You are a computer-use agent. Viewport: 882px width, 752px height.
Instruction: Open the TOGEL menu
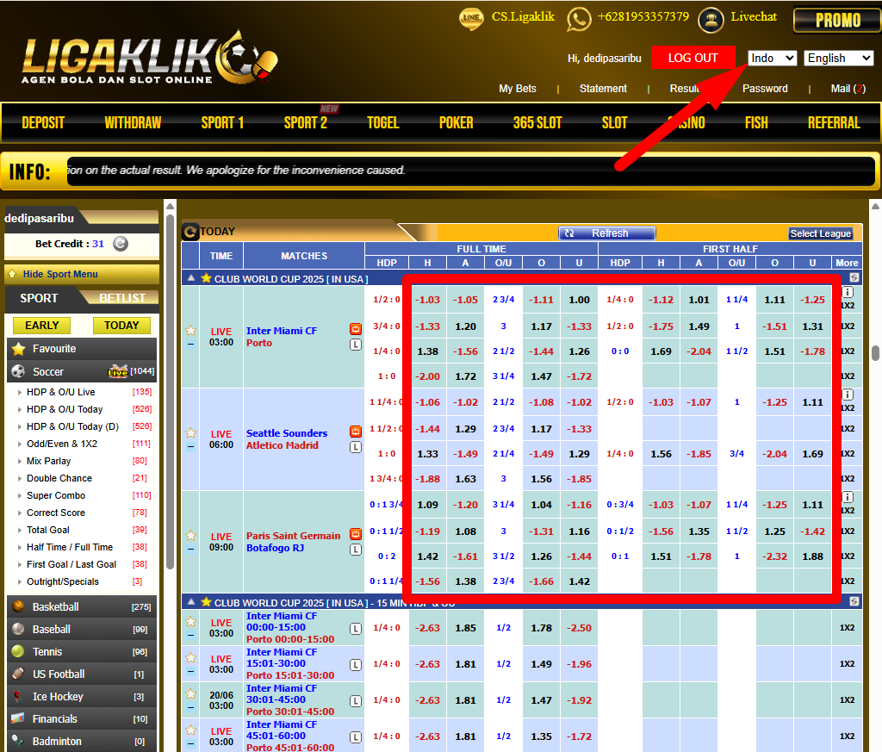(383, 122)
